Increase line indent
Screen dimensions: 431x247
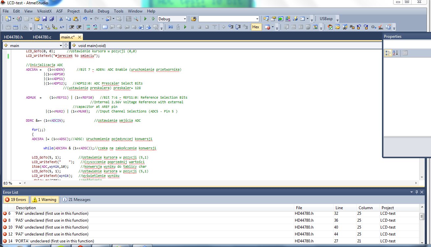pos(79,27)
